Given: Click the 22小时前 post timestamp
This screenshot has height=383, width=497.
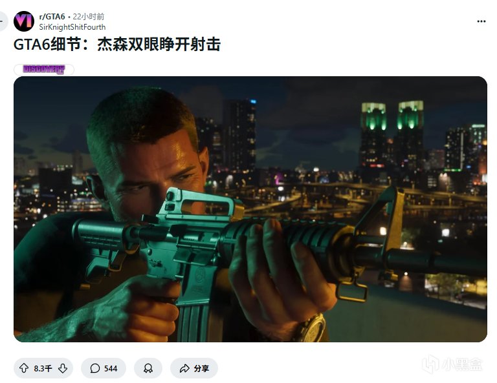Looking at the screenshot, I should pos(89,16).
